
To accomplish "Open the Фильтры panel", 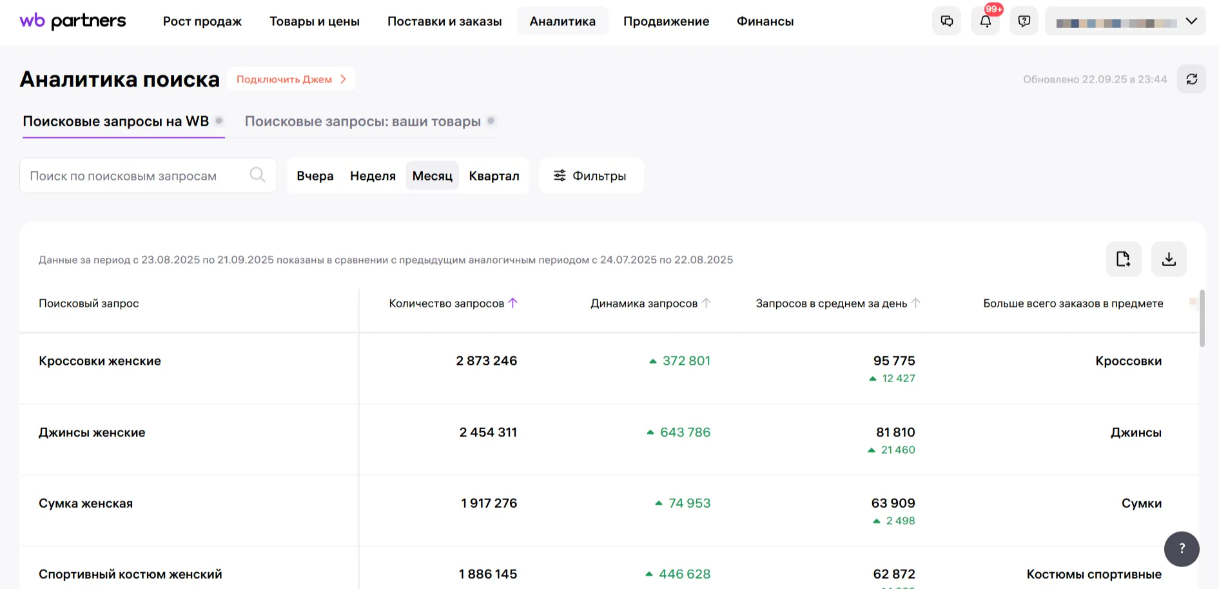I will click(x=590, y=176).
